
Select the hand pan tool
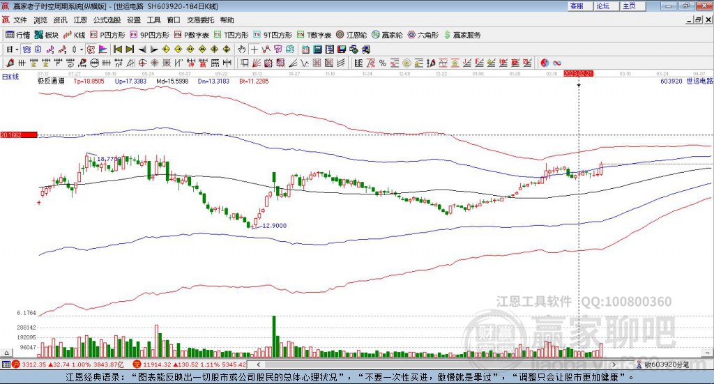click(x=241, y=49)
